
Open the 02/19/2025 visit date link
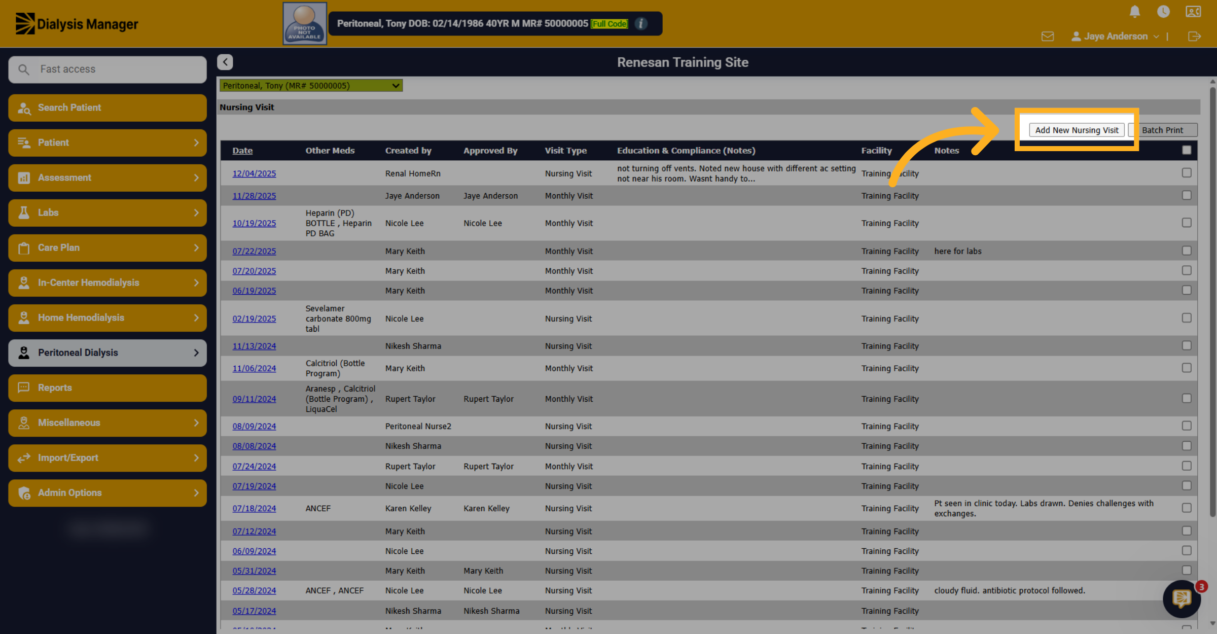pos(254,319)
